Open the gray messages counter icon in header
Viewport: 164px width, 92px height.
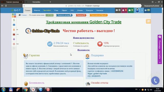[x=118, y=10]
